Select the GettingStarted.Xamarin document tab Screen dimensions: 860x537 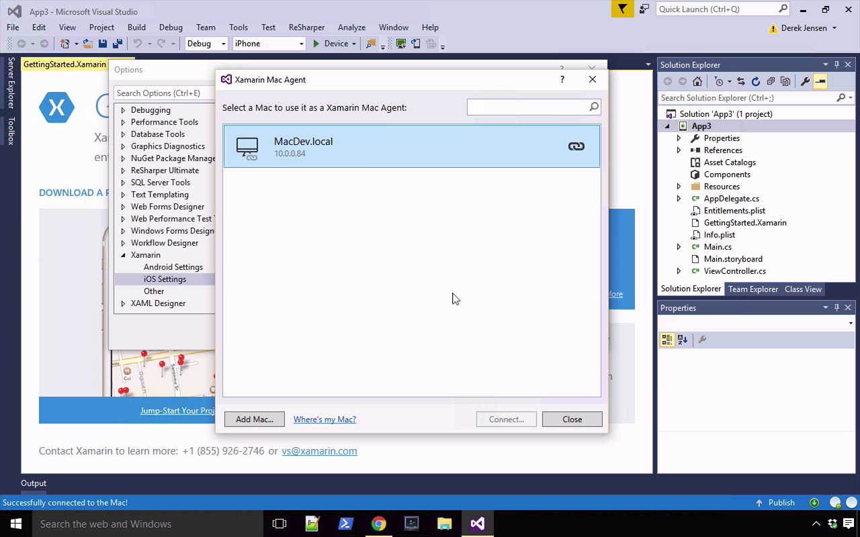pos(64,64)
